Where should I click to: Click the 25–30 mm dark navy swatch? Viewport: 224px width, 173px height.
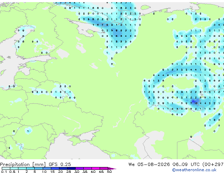pyautogui.click(x=71, y=168)
